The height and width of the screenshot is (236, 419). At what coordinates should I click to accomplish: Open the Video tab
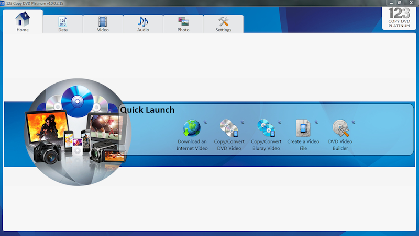point(103,24)
